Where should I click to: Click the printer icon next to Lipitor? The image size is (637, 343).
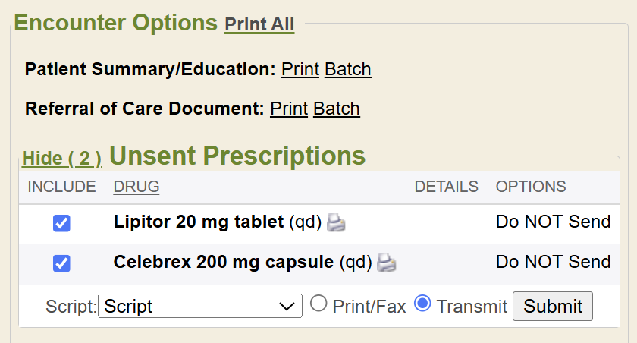[x=336, y=223]
